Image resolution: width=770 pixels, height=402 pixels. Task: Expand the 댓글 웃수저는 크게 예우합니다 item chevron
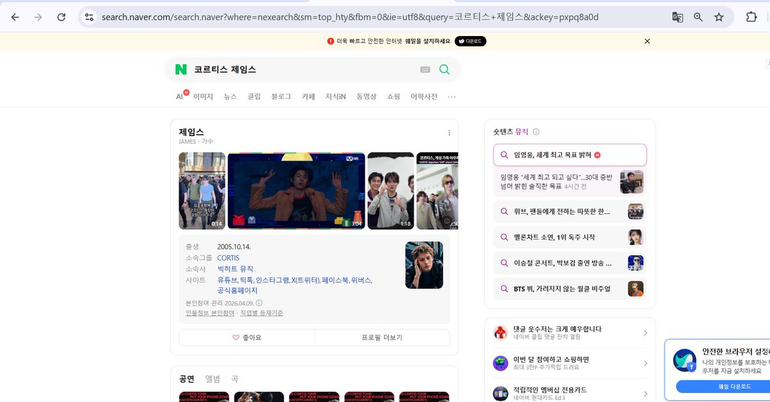(x=645, y=333)
